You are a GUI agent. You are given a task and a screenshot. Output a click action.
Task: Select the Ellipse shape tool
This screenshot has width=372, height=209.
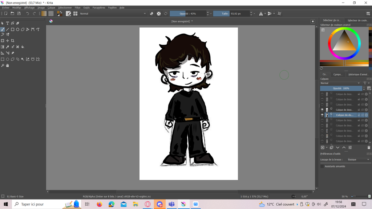[x=17, y=29]
